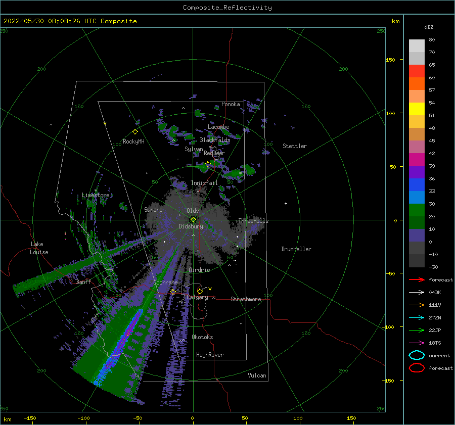
Task: Select the red 60-65 dBZ swatch
Action: (417, 71)
